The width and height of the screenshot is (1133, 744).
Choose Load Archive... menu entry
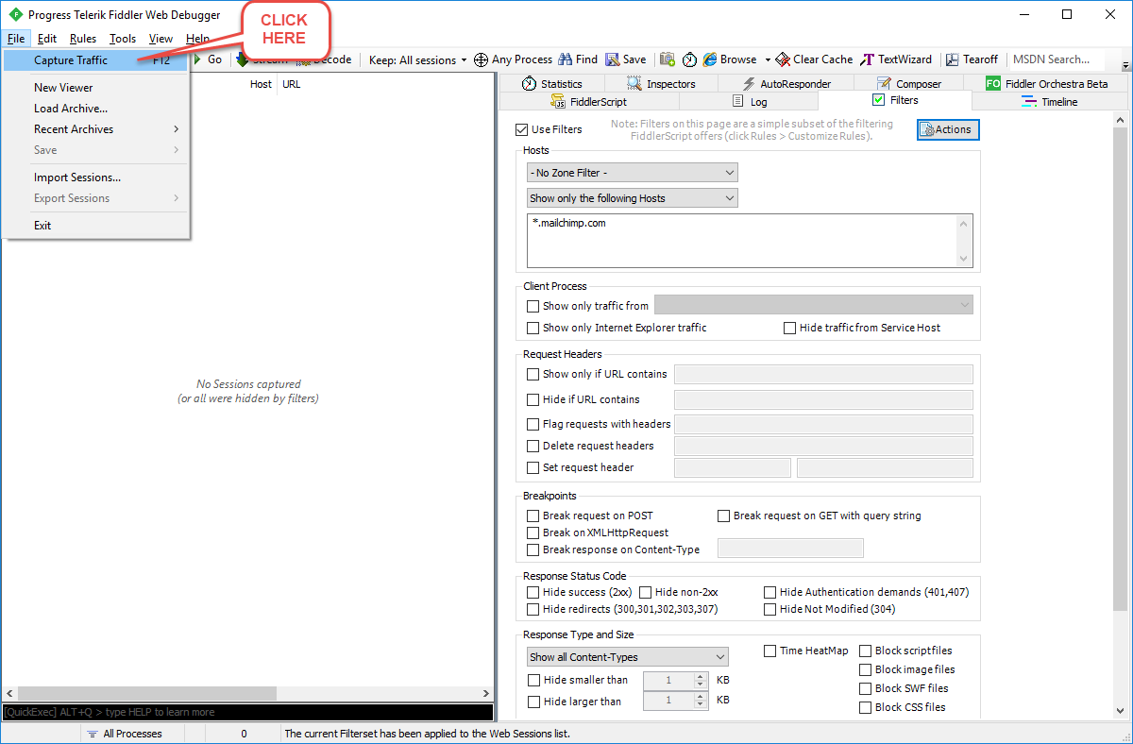[95, 109]
